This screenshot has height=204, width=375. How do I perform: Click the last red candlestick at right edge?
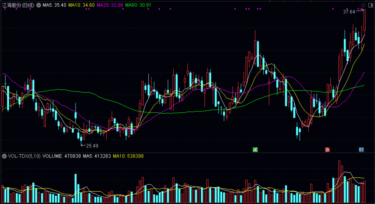click(364, 20)
